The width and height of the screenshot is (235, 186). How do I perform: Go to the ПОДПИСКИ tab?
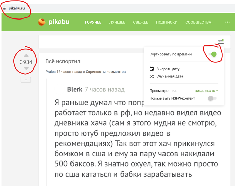(x=167, y=22)
